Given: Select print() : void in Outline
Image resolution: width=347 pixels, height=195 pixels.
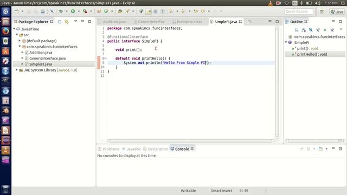Looking at the screenshot, I should (307, 48).
